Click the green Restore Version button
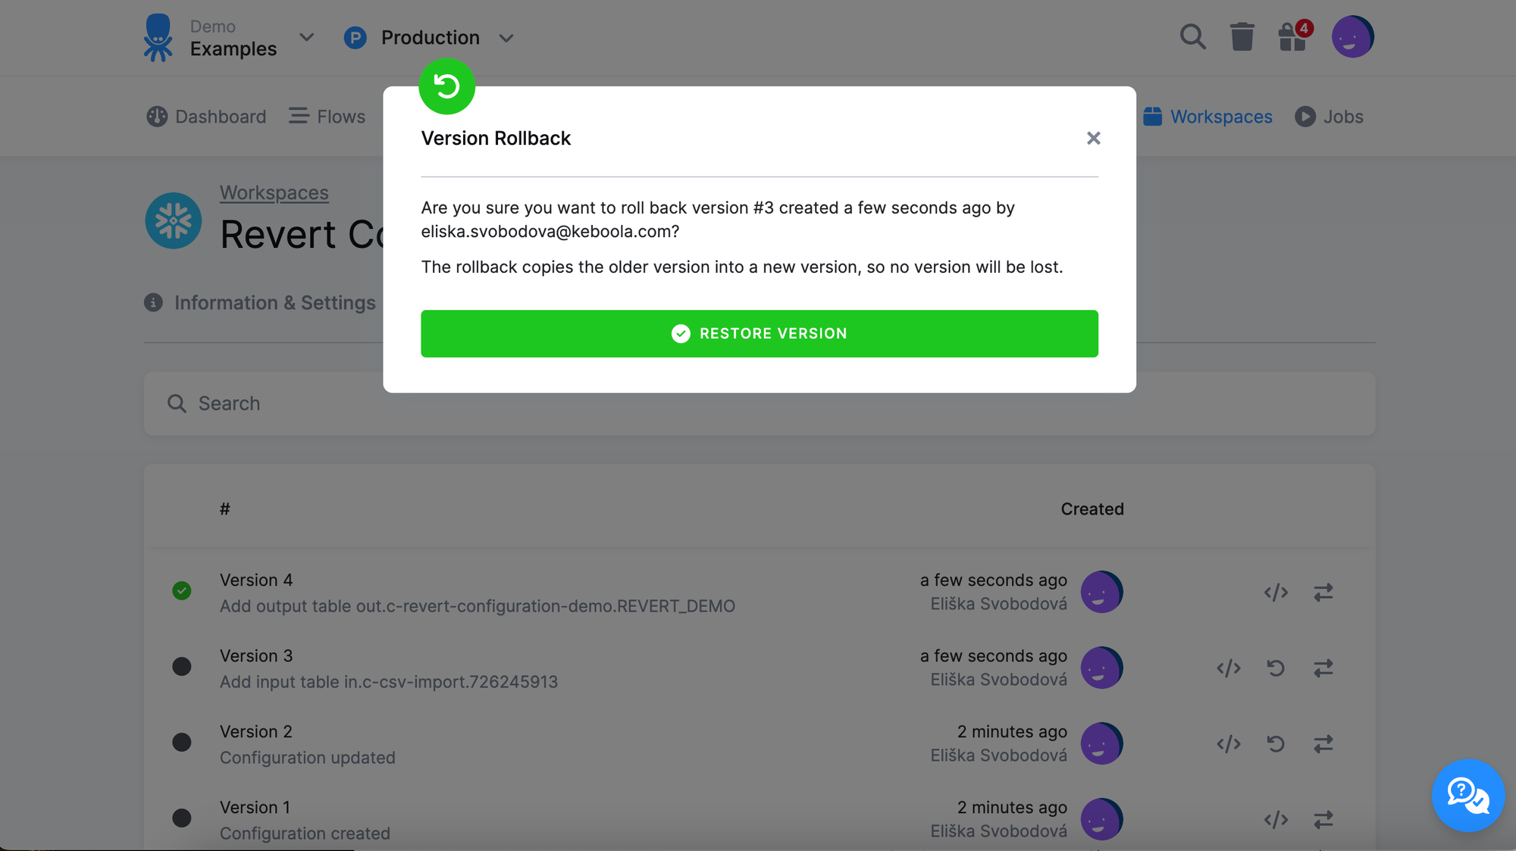Viewport: 1516px width, 851px height. coord(759,333)
